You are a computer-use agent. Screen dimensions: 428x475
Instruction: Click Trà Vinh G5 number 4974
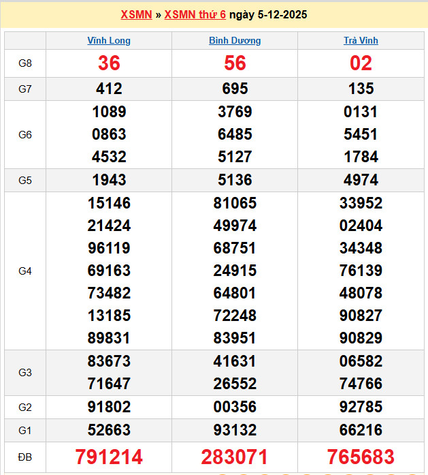361,180
